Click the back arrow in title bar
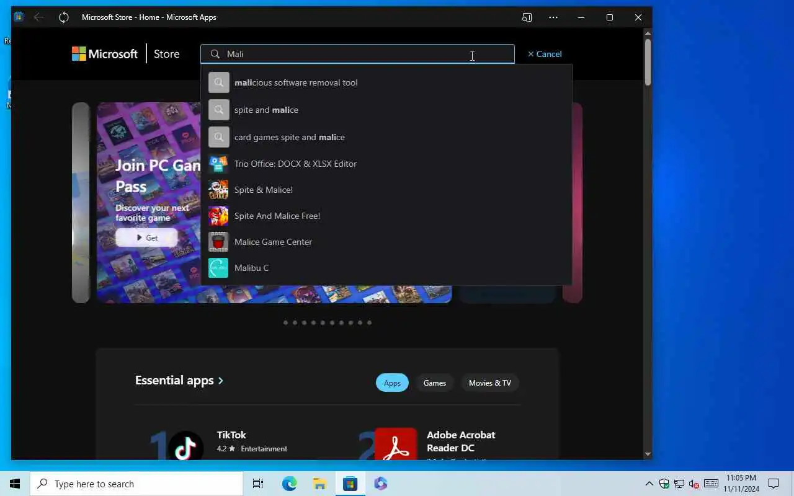This screenshot has height=496, width=794. pos(38,17)
